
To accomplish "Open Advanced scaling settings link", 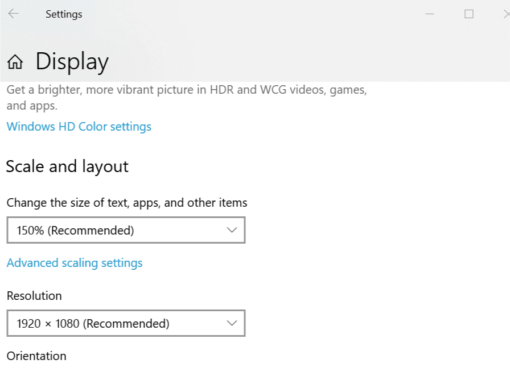I will pyautogui.click(x=75, y=263).
